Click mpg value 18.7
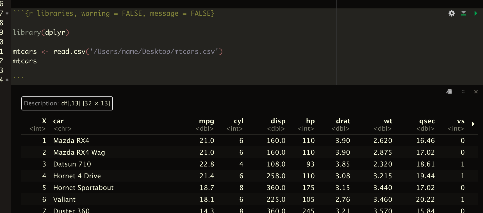 [x=207, y=188]
